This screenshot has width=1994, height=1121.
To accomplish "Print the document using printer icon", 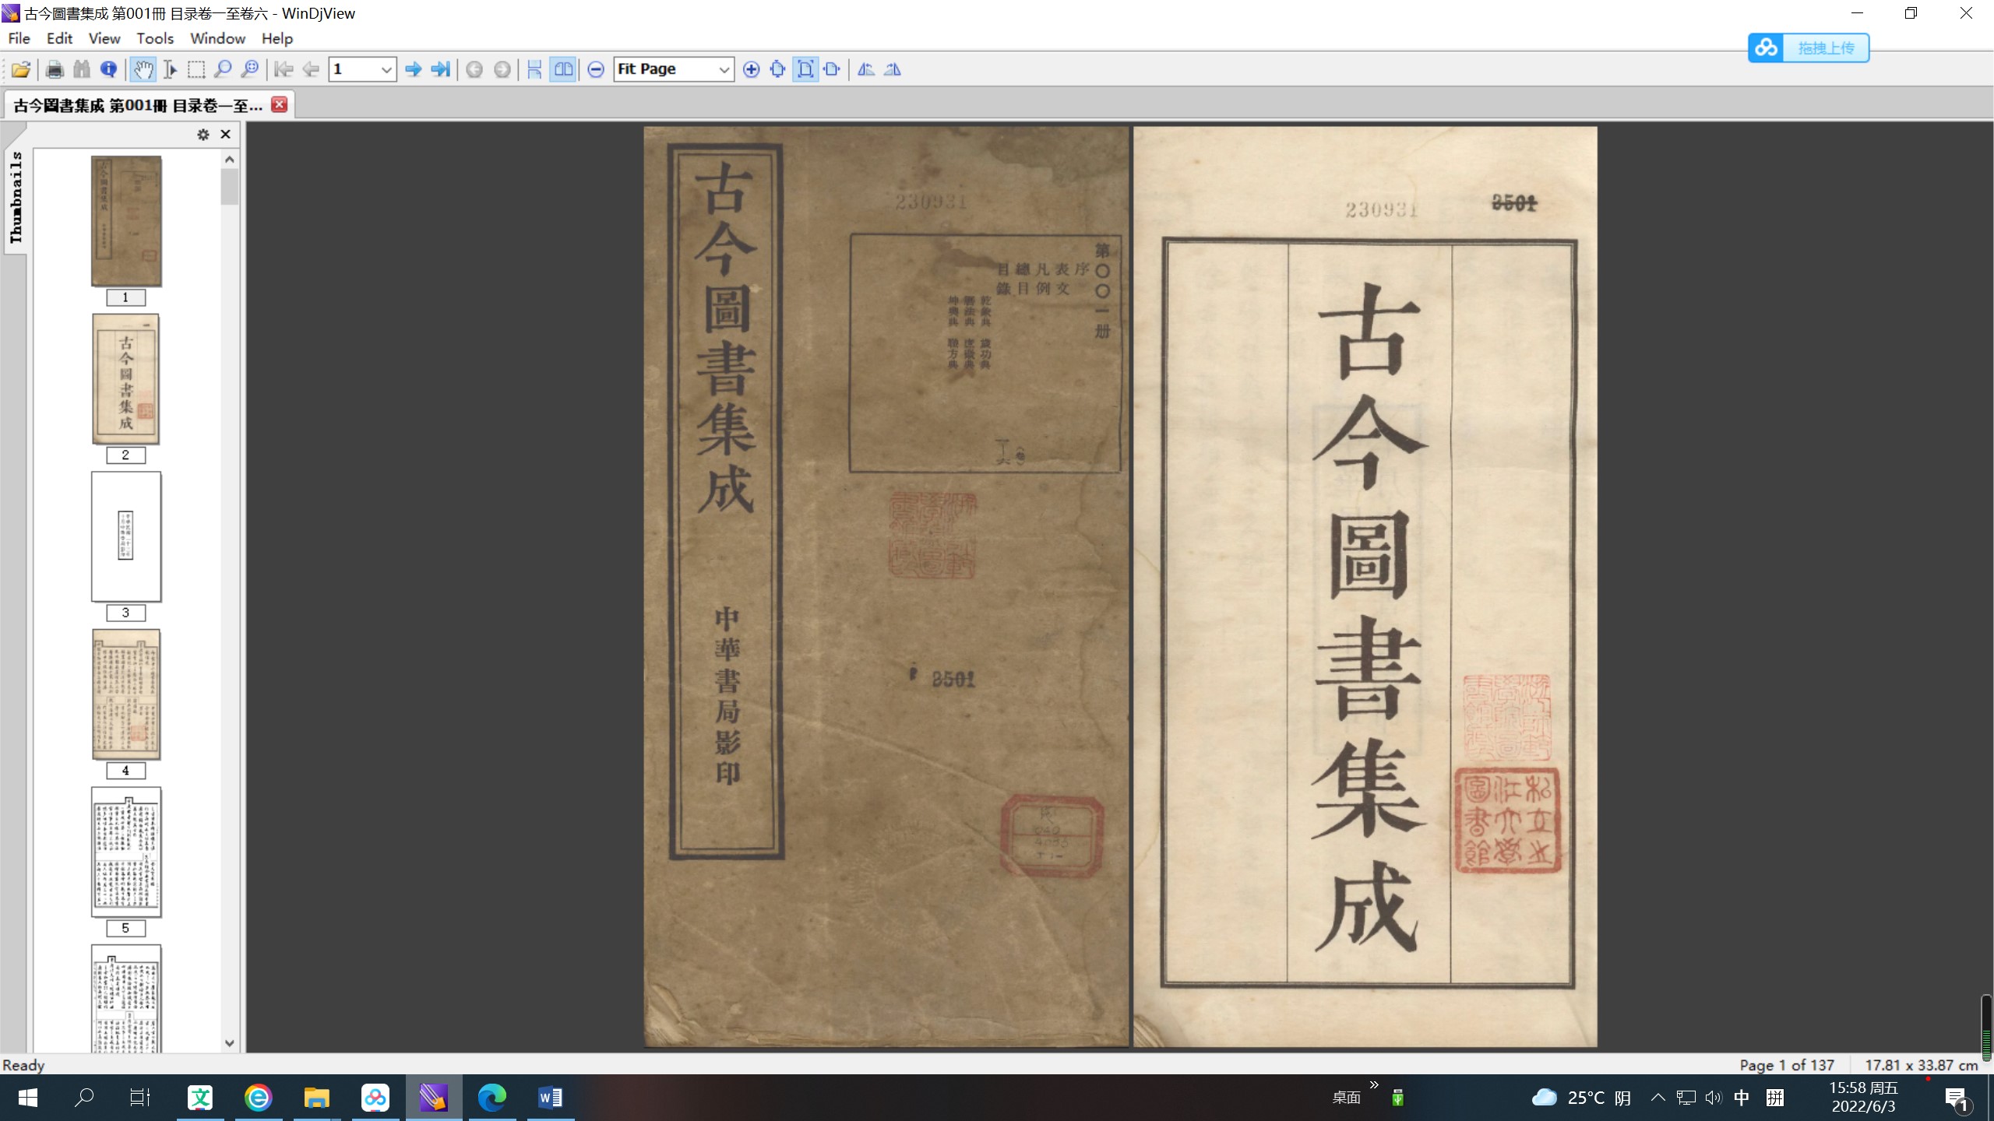I will click(55, 69).
